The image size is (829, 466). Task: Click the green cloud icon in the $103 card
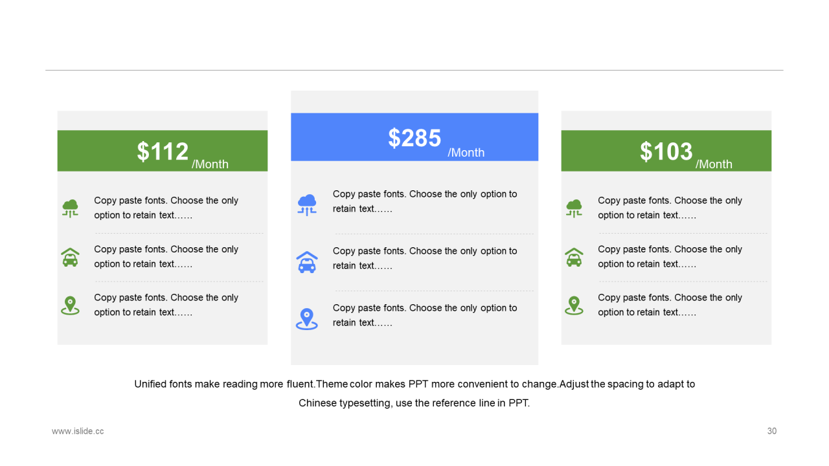click(574, 208)
